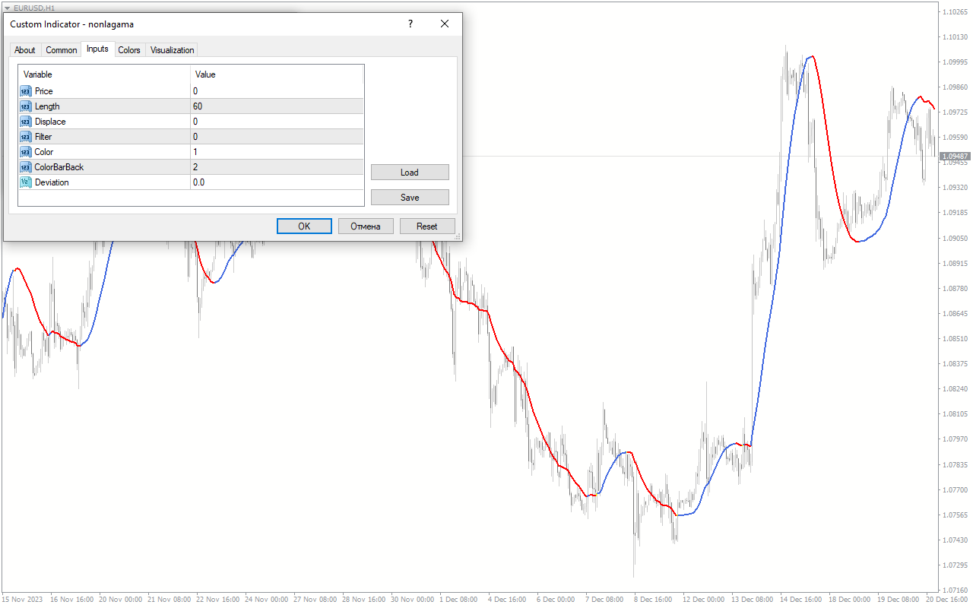Switch to the About tab
Screen dimensions: 973x608
(25, 50)
